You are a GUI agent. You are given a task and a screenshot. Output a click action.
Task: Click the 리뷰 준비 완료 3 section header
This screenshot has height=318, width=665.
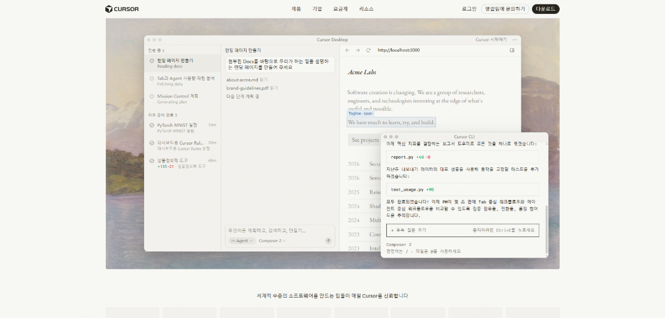pyautogui.click(x=162, y=115)
